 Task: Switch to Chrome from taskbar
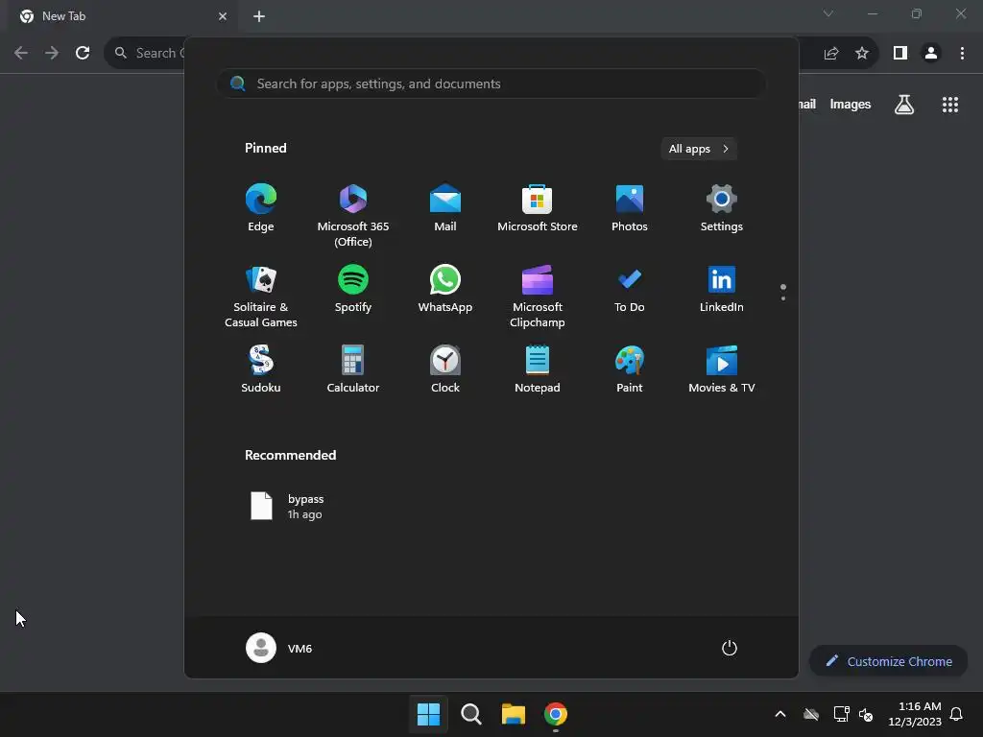pyautogui.click(x=556, y=714)
